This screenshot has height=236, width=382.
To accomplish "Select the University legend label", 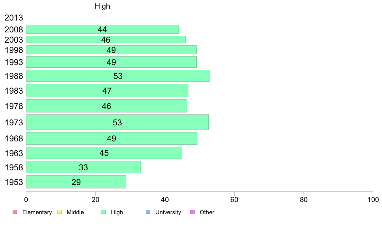I will pos(168,212).
